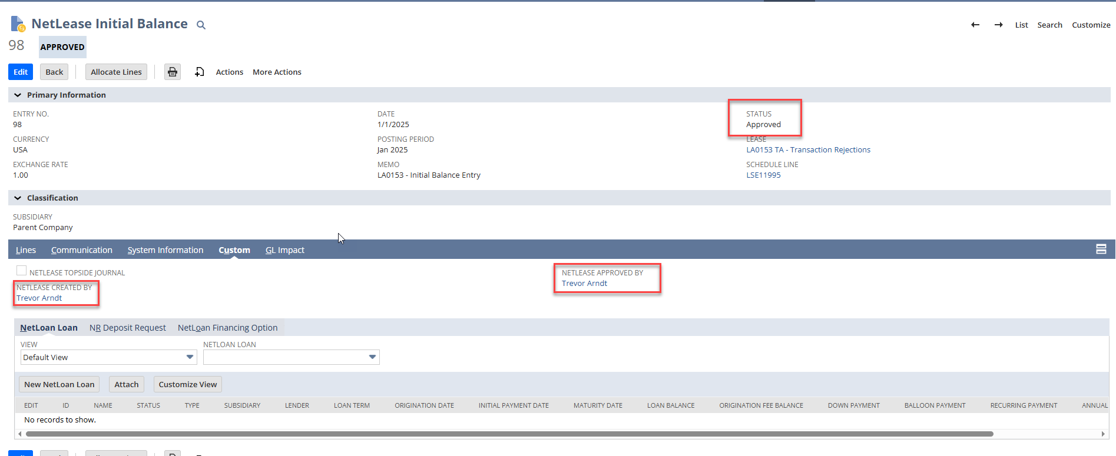The image size is (1116, 456).
Task: Click the APPROVED status badge near the title
Action: (x=62, y=47)
